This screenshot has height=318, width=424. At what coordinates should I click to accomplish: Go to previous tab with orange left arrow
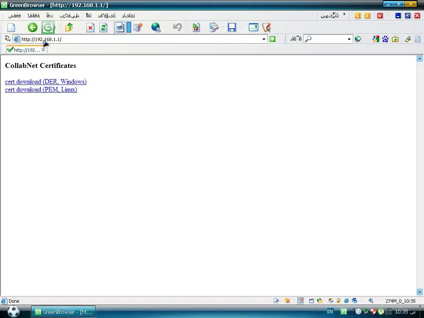358,16
